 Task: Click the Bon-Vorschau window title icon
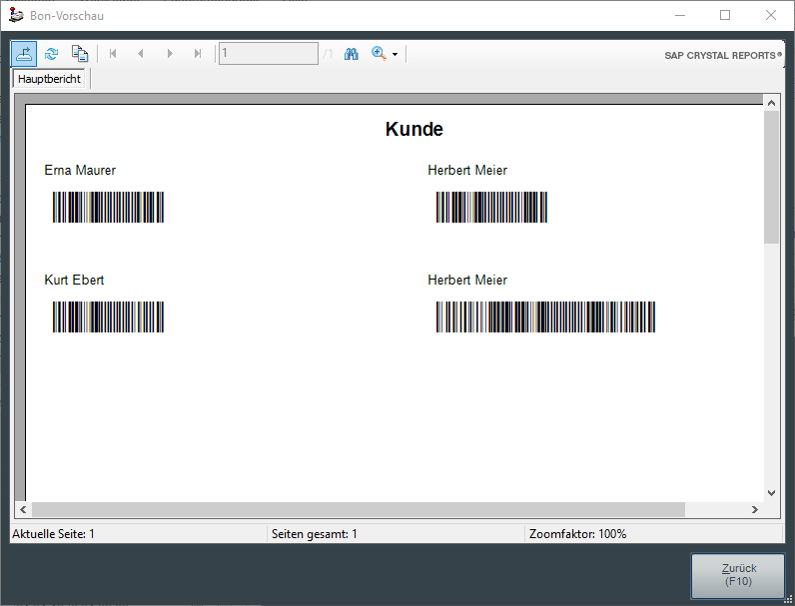coord(16,15)
